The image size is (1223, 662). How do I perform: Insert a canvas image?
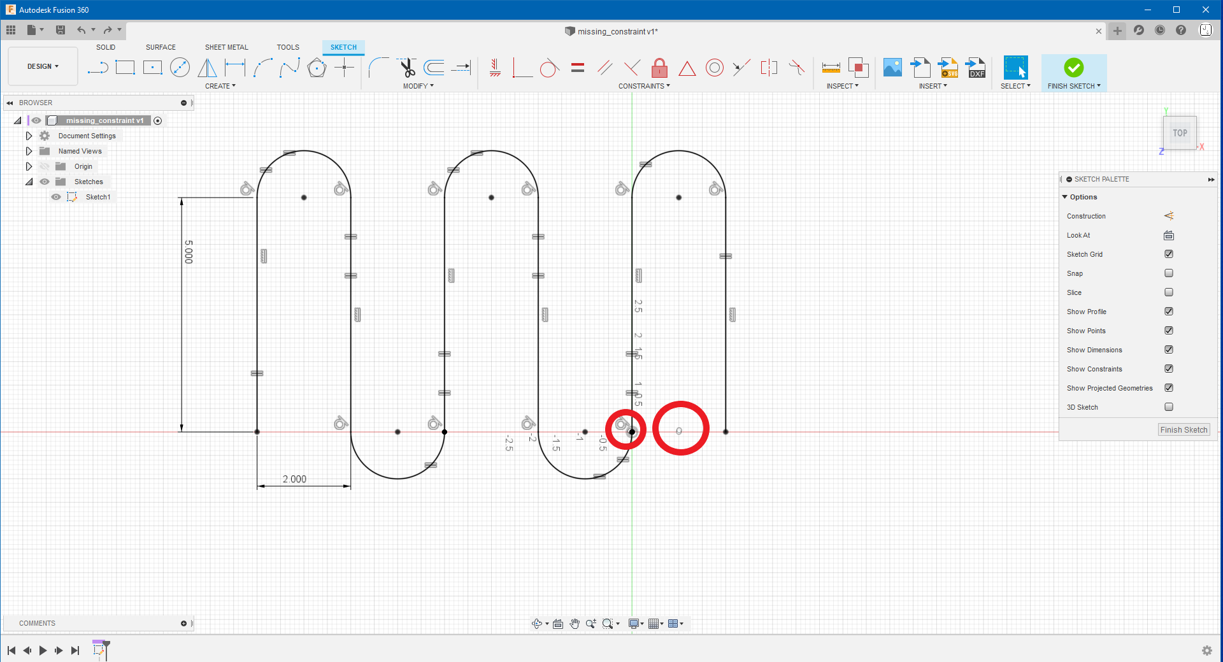[892, 68]
